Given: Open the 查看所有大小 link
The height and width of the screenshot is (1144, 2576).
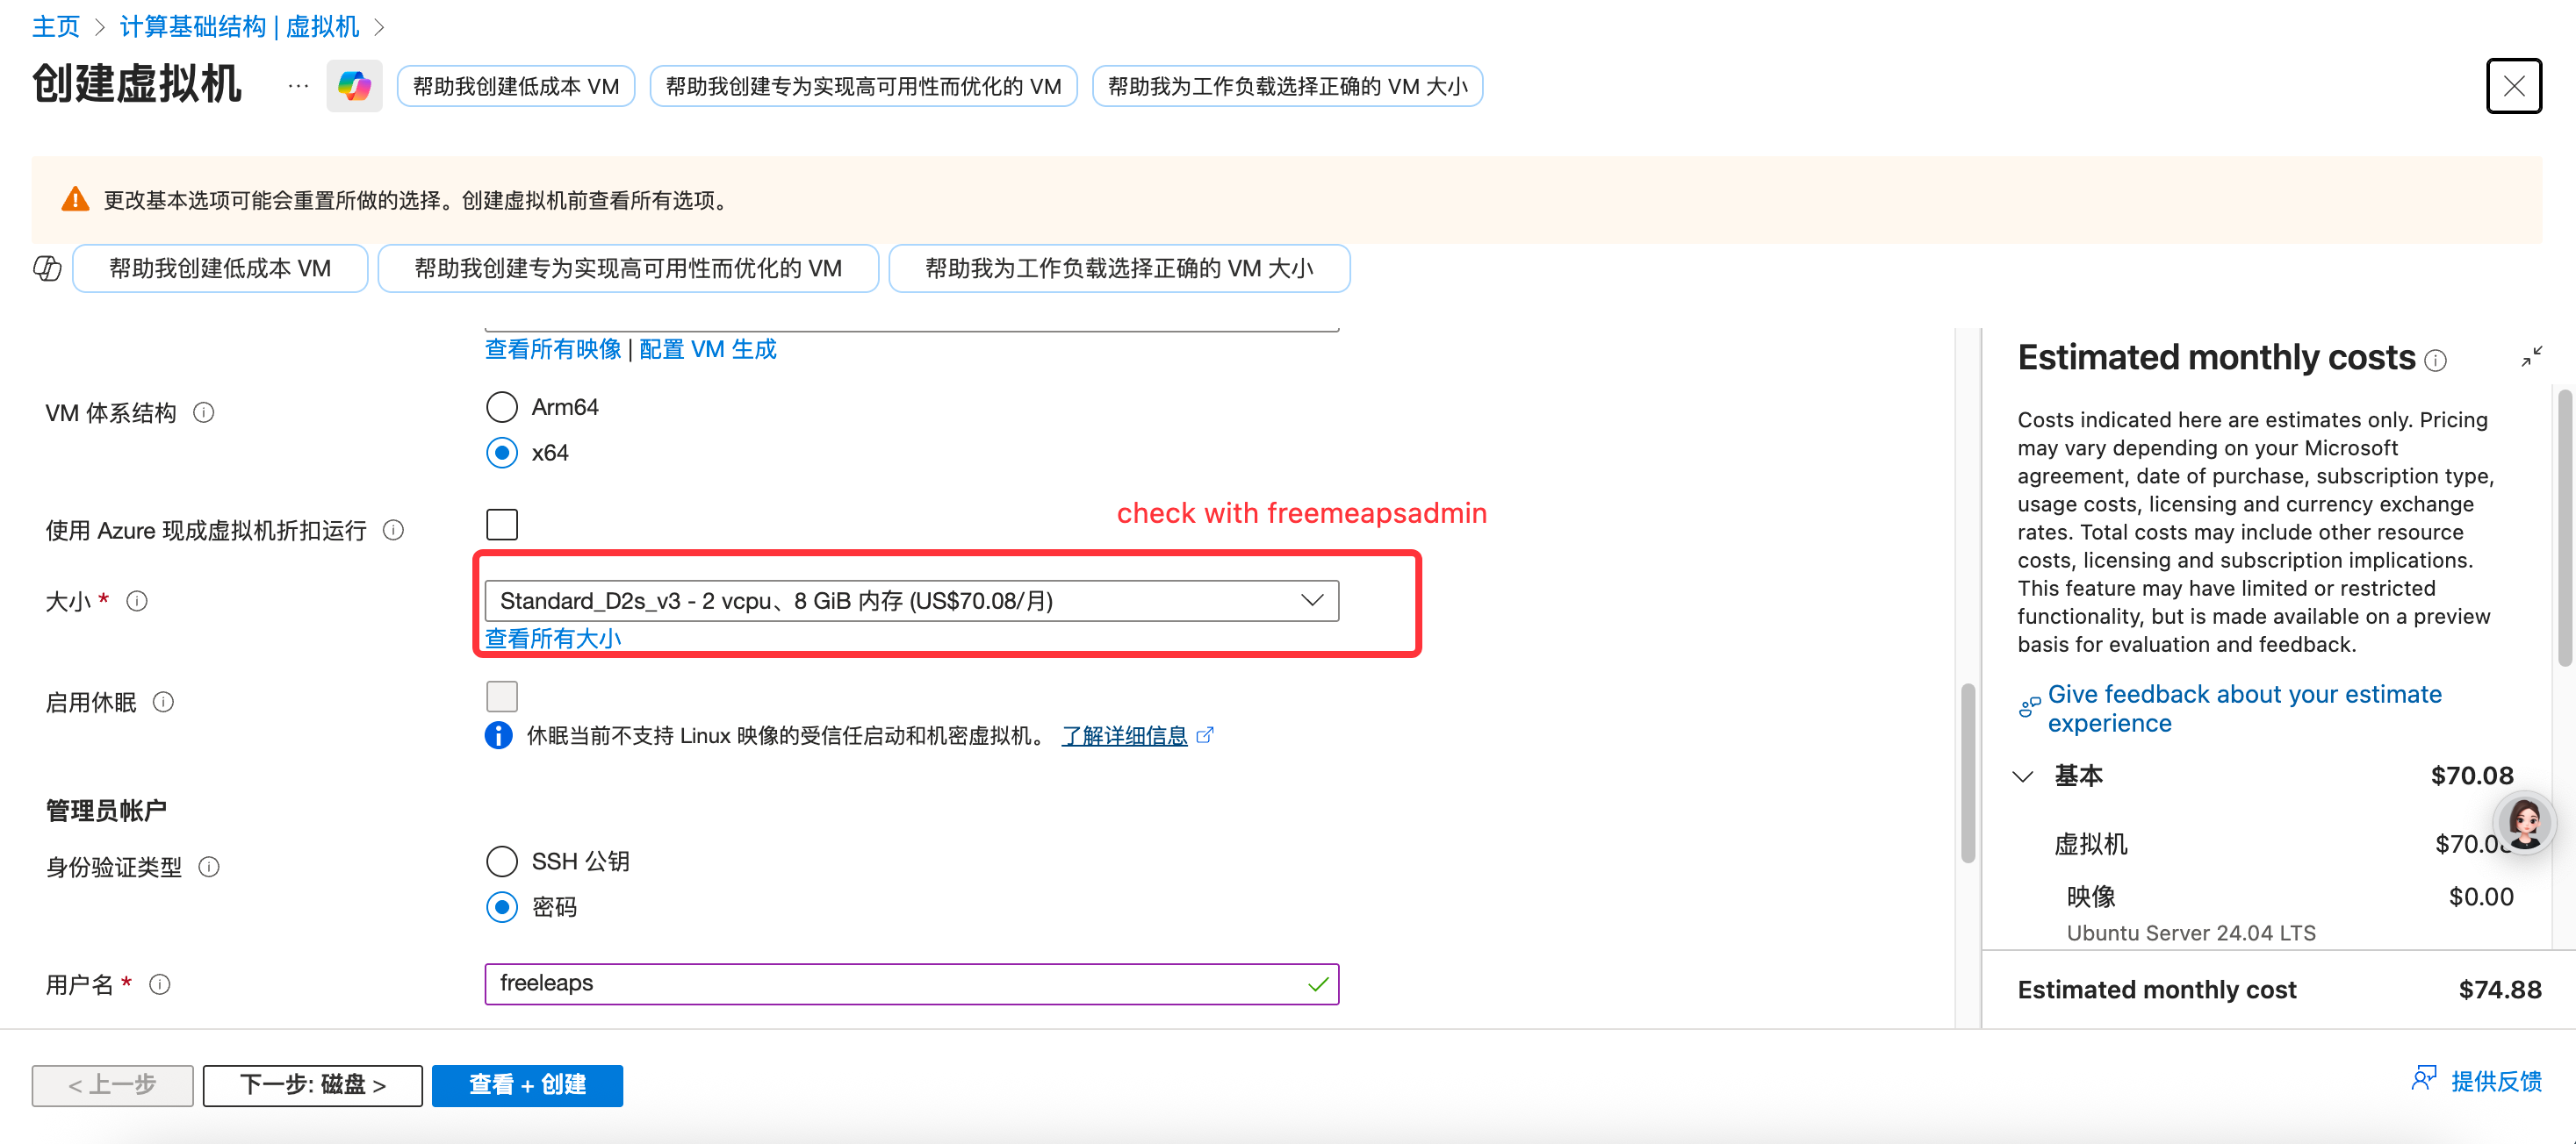Looking at the screenshot, I should pos(553,639).
